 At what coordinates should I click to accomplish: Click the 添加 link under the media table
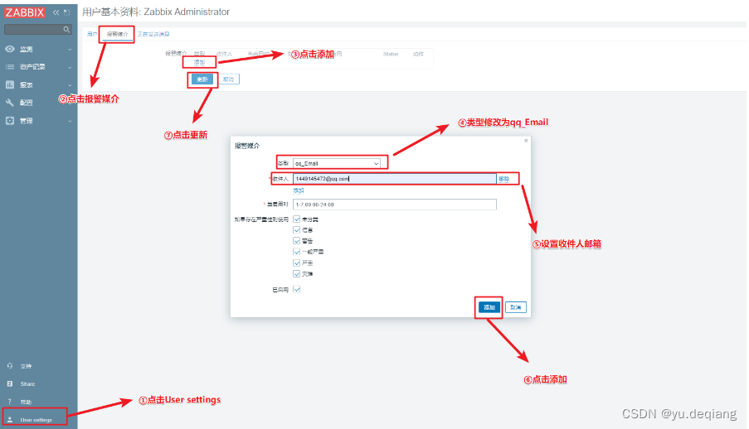pyautogui.click(x=199, y=62)
